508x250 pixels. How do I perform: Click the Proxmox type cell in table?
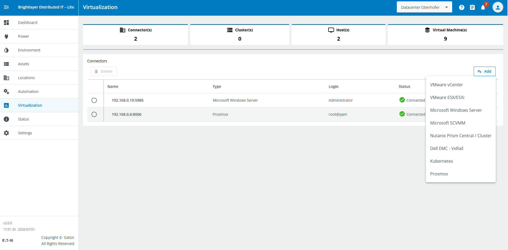(x=220, y=114)
